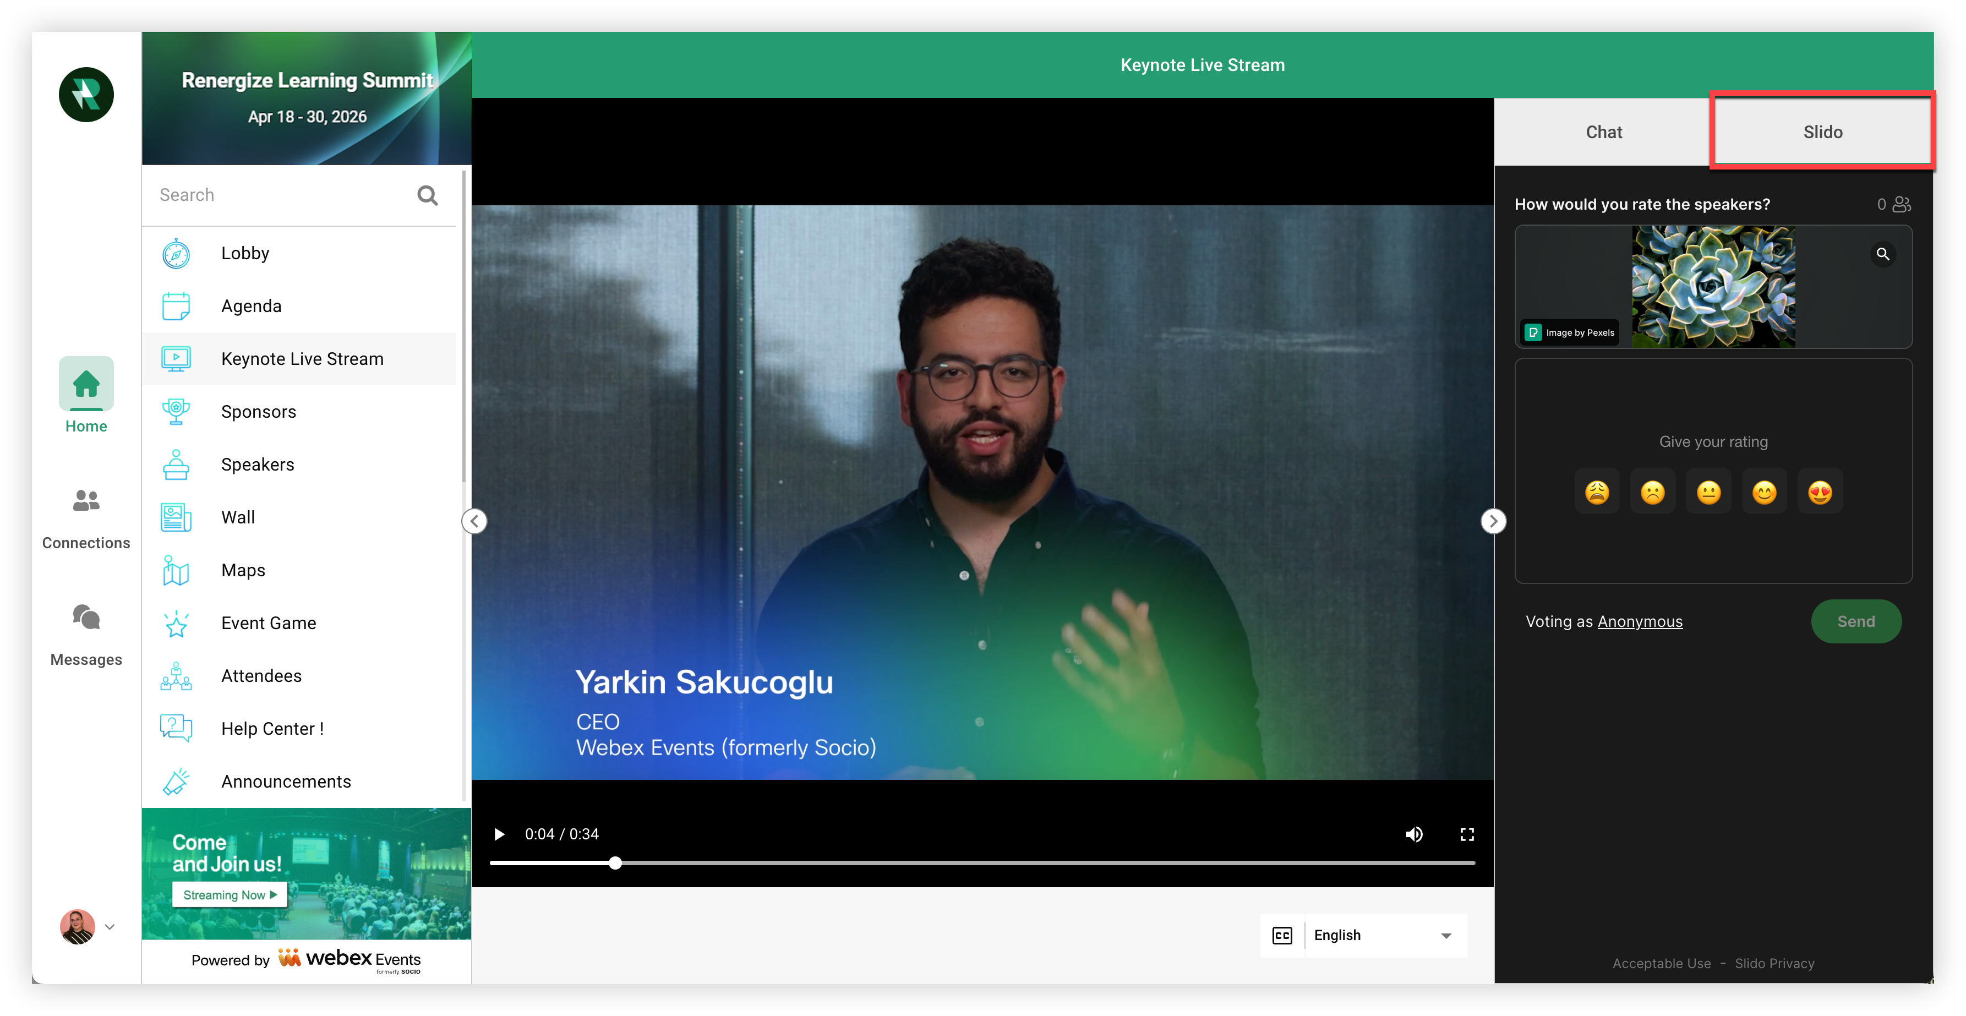
Task: Click the Sponsors trophy icon
Action: (x=176, y=412)
